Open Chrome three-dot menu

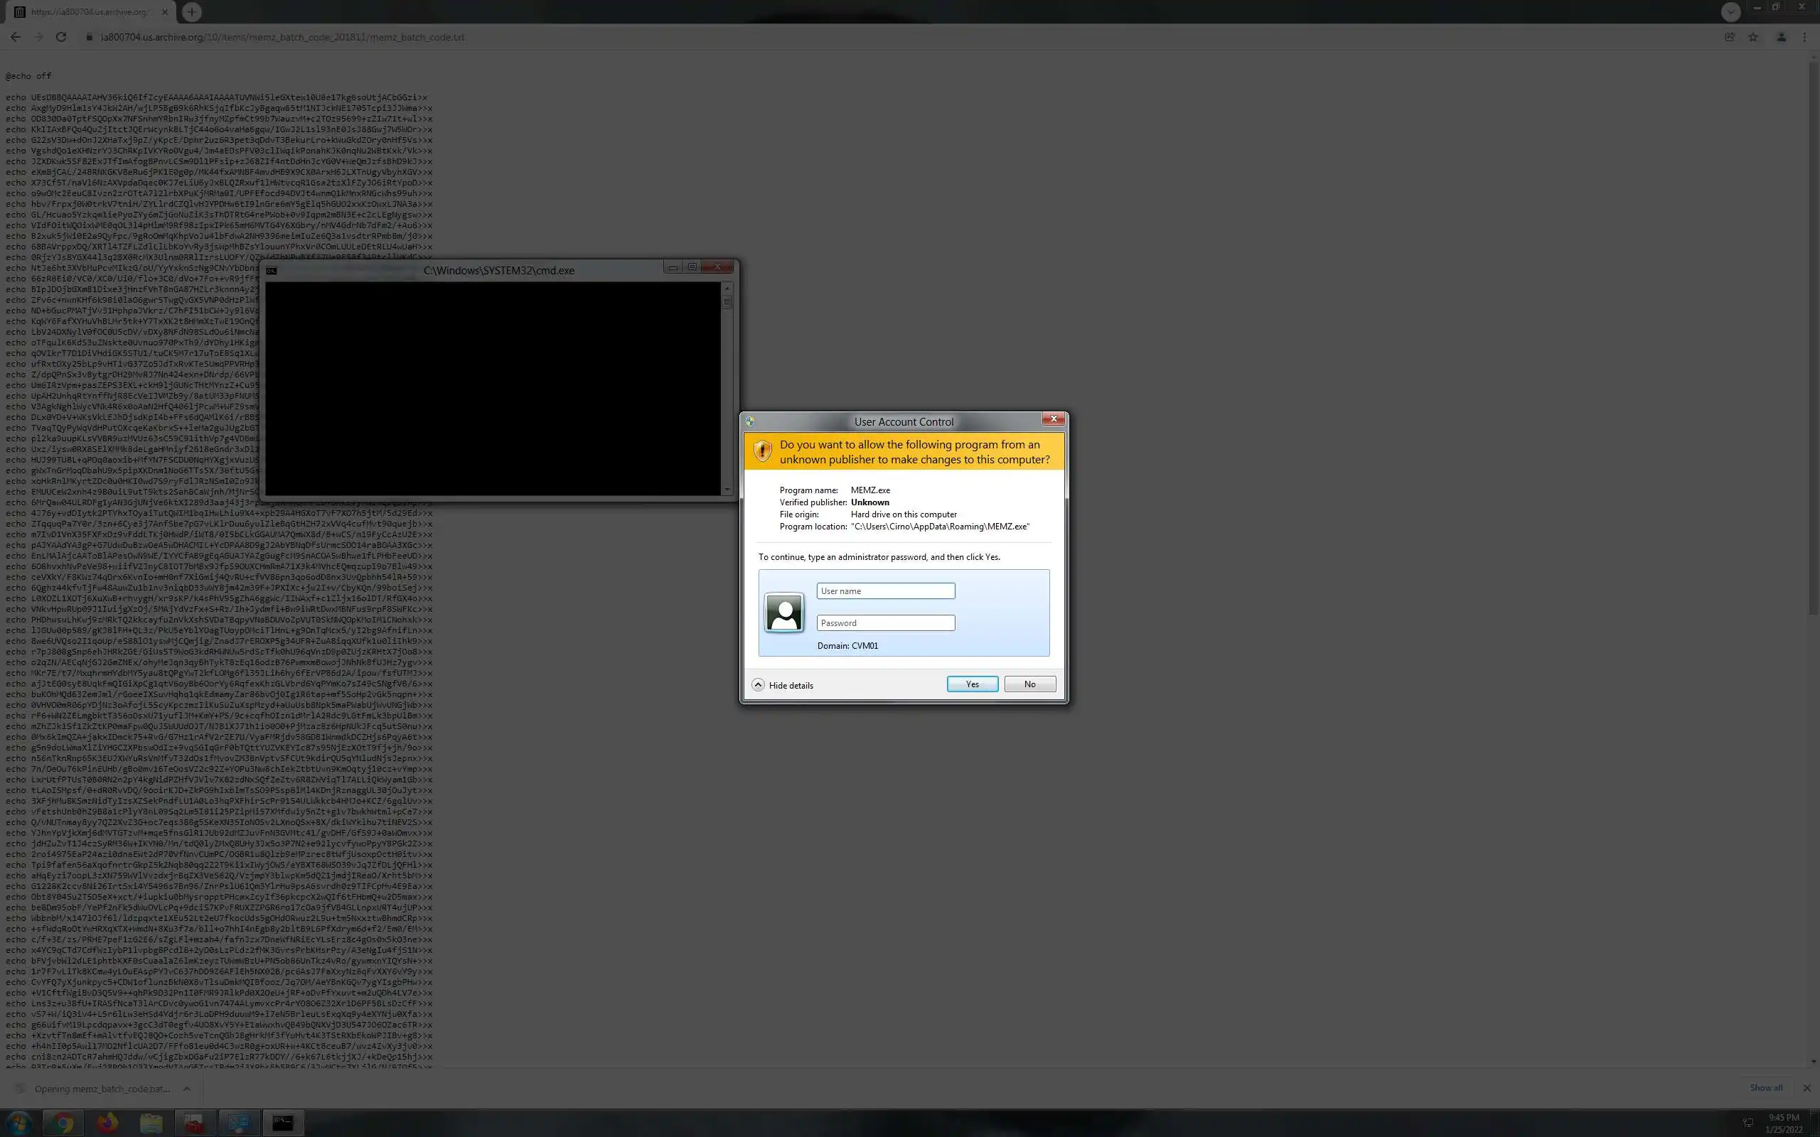pos(1804,37)
